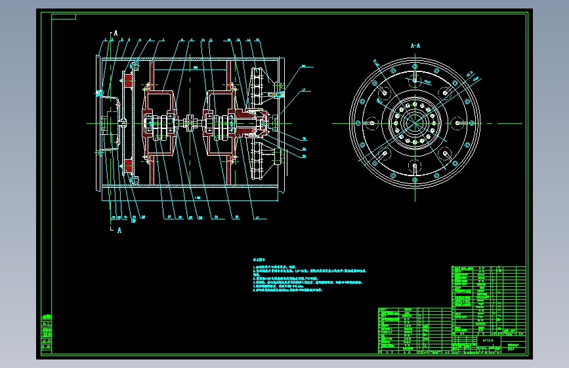Screen dimensions: 569x368
Task: Click the empty box at top-left frame corner
Action: 64,16
